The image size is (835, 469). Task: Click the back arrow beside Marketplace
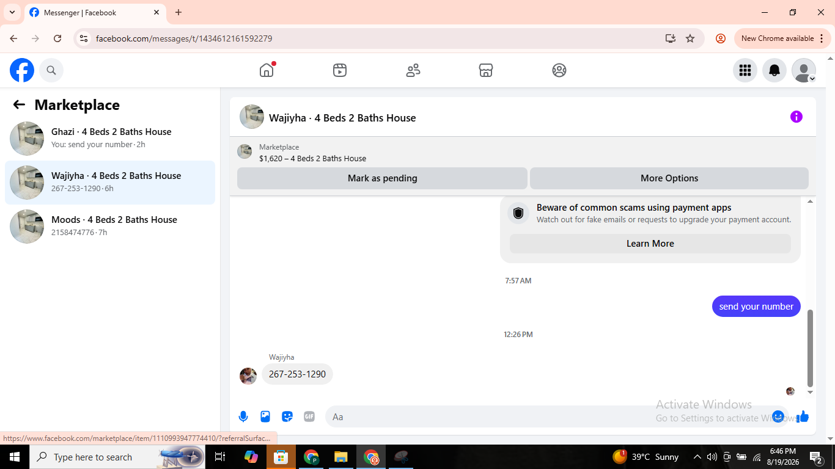coord(19,105)
